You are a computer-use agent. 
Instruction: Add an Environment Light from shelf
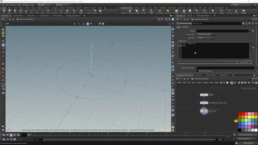coord(177,11)
